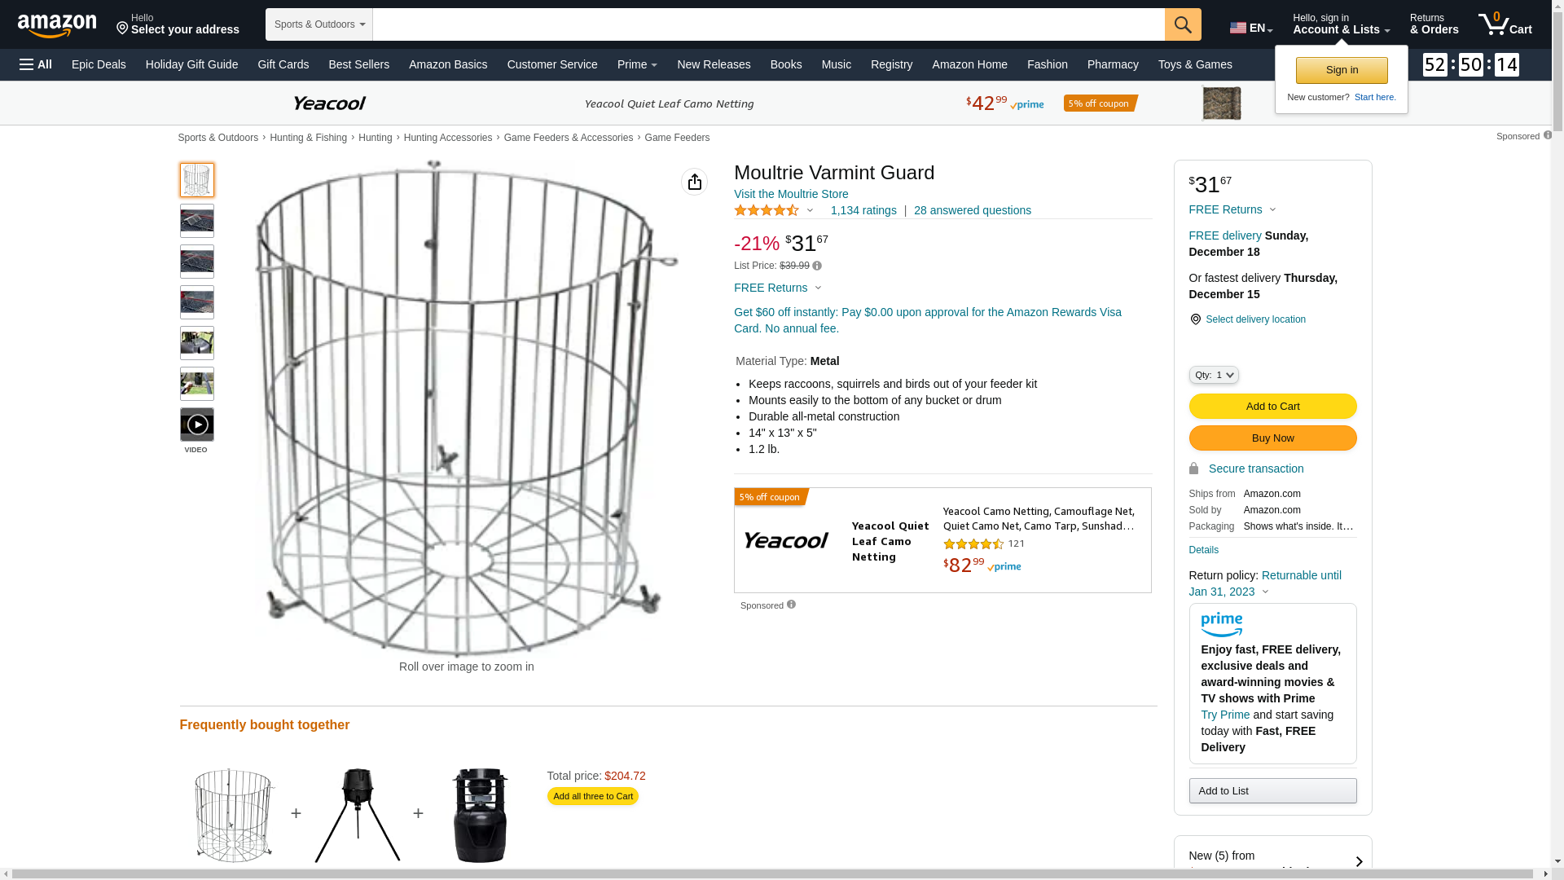Select the second product image thumbnail

197,221
